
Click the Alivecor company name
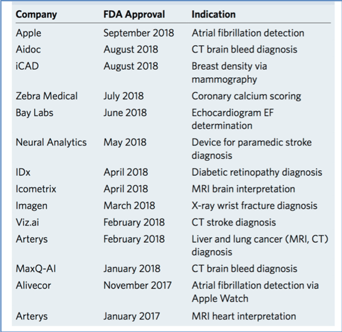34,285
